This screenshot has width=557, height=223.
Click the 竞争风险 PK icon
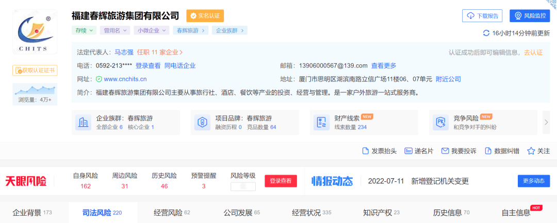pyautogui.click(x=440, y=123)
